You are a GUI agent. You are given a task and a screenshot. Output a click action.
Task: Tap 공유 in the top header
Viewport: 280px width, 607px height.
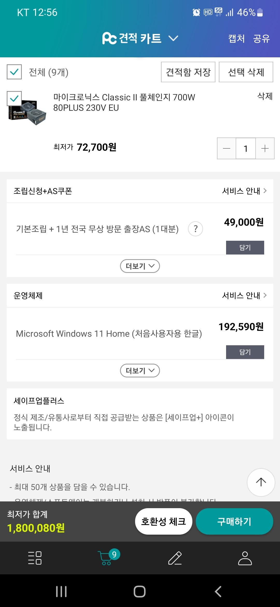click(x=261, y=39)
